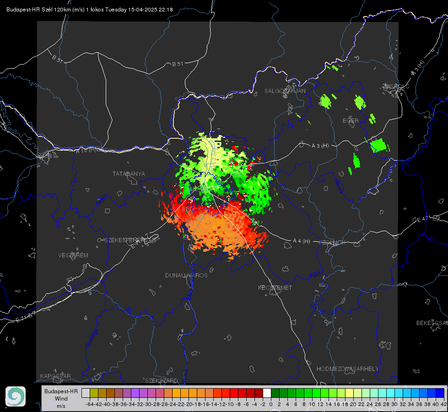Select the red swatch between -10 and -8
This screenshot has height=412, width=448.
click(234, 393)
